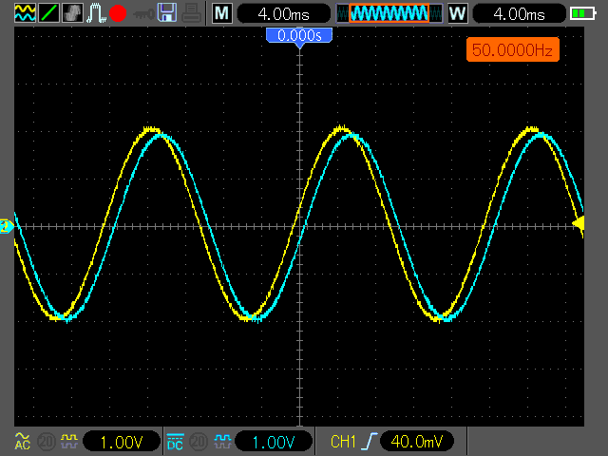Select the W window timebase label
Image resolution: width=608 pixels, height=456 pixels.
tap(457, 13)
